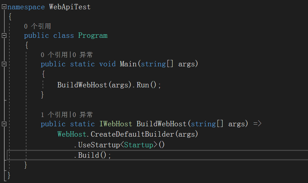
Task: Click the Program class name
Action: tap(93, 35)
